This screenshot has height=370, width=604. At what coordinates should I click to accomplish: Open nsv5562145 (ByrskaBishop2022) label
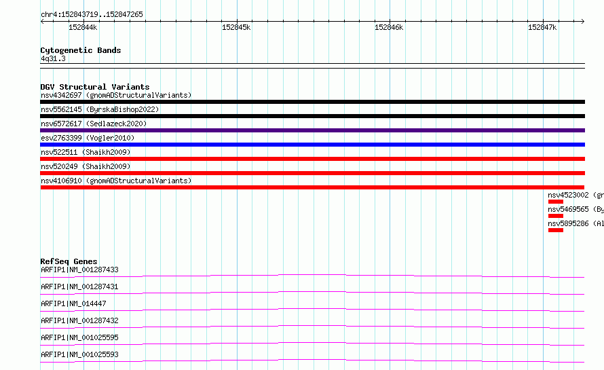[100, 109]
